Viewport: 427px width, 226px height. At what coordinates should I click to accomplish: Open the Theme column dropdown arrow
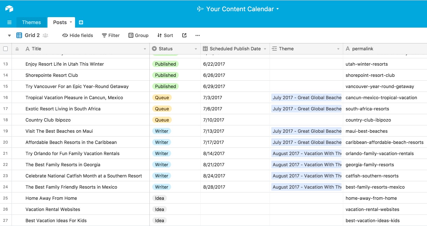[x=338, y=49]
